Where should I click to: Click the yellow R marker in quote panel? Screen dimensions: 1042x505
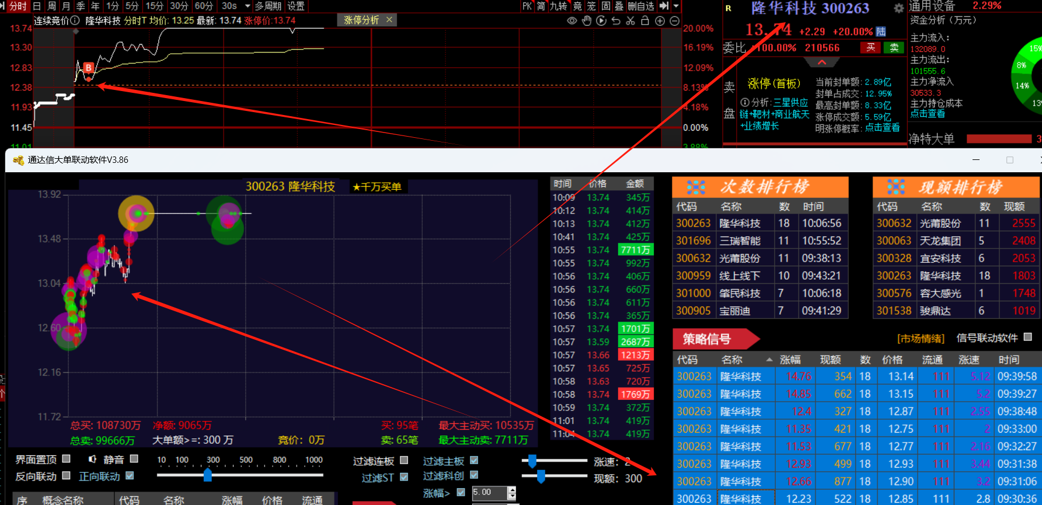(x=729, y=8)
